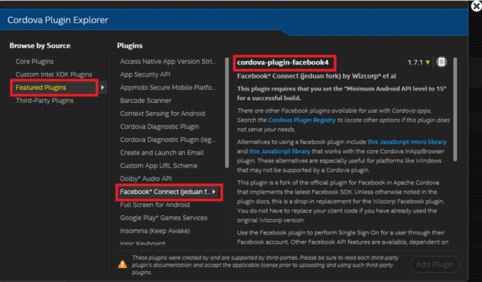Click the arrow beside Facebook Connect entry
The image size is (482, 282).
pyautogui.click(x=213, y=192)
